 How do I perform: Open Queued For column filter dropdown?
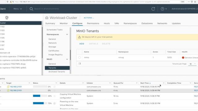137,83
